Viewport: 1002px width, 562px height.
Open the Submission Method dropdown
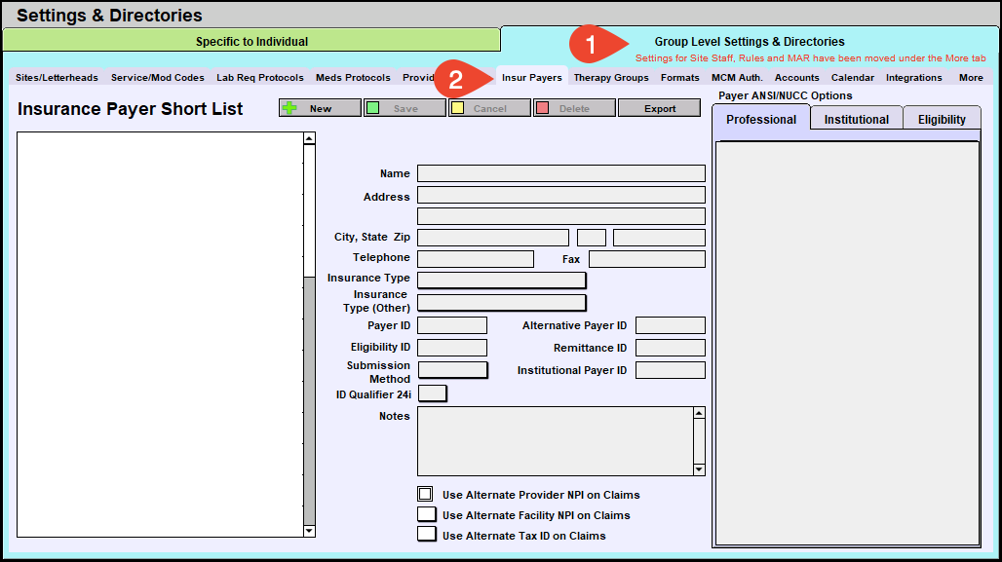pyautogui.click(x=452, y=370)
